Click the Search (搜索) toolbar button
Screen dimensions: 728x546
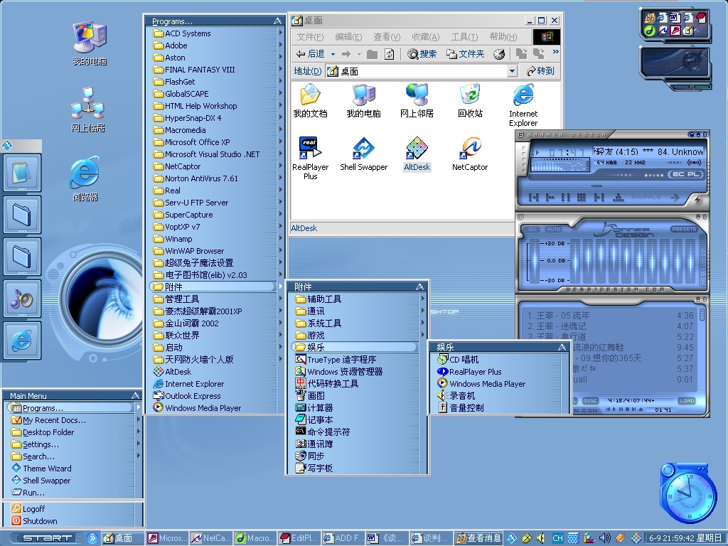point(422,54)
